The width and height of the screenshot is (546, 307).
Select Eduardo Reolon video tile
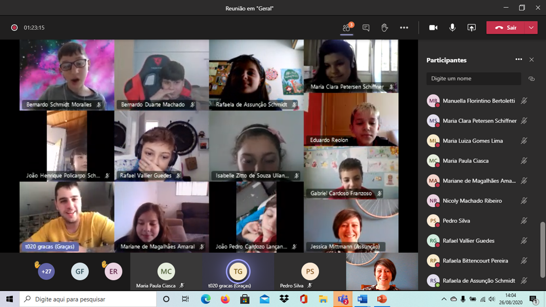point(351,119)
